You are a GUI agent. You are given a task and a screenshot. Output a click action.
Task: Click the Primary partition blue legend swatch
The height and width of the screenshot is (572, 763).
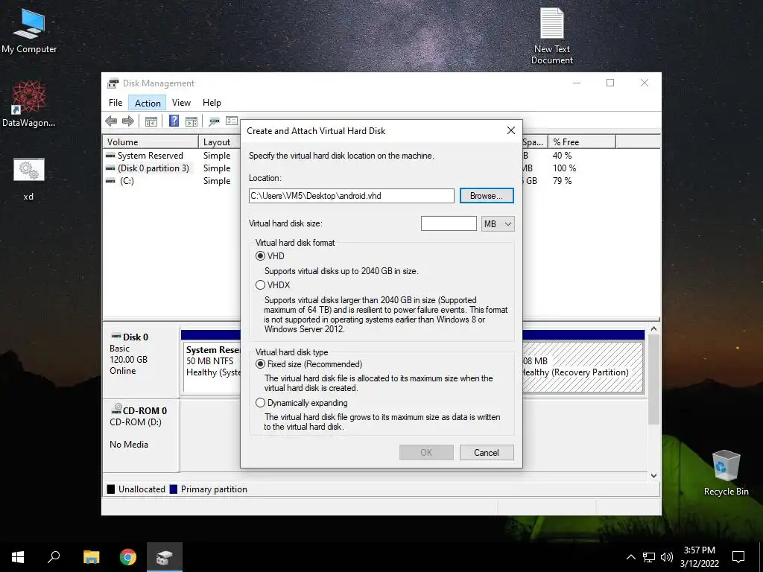(x=173, y=489)
